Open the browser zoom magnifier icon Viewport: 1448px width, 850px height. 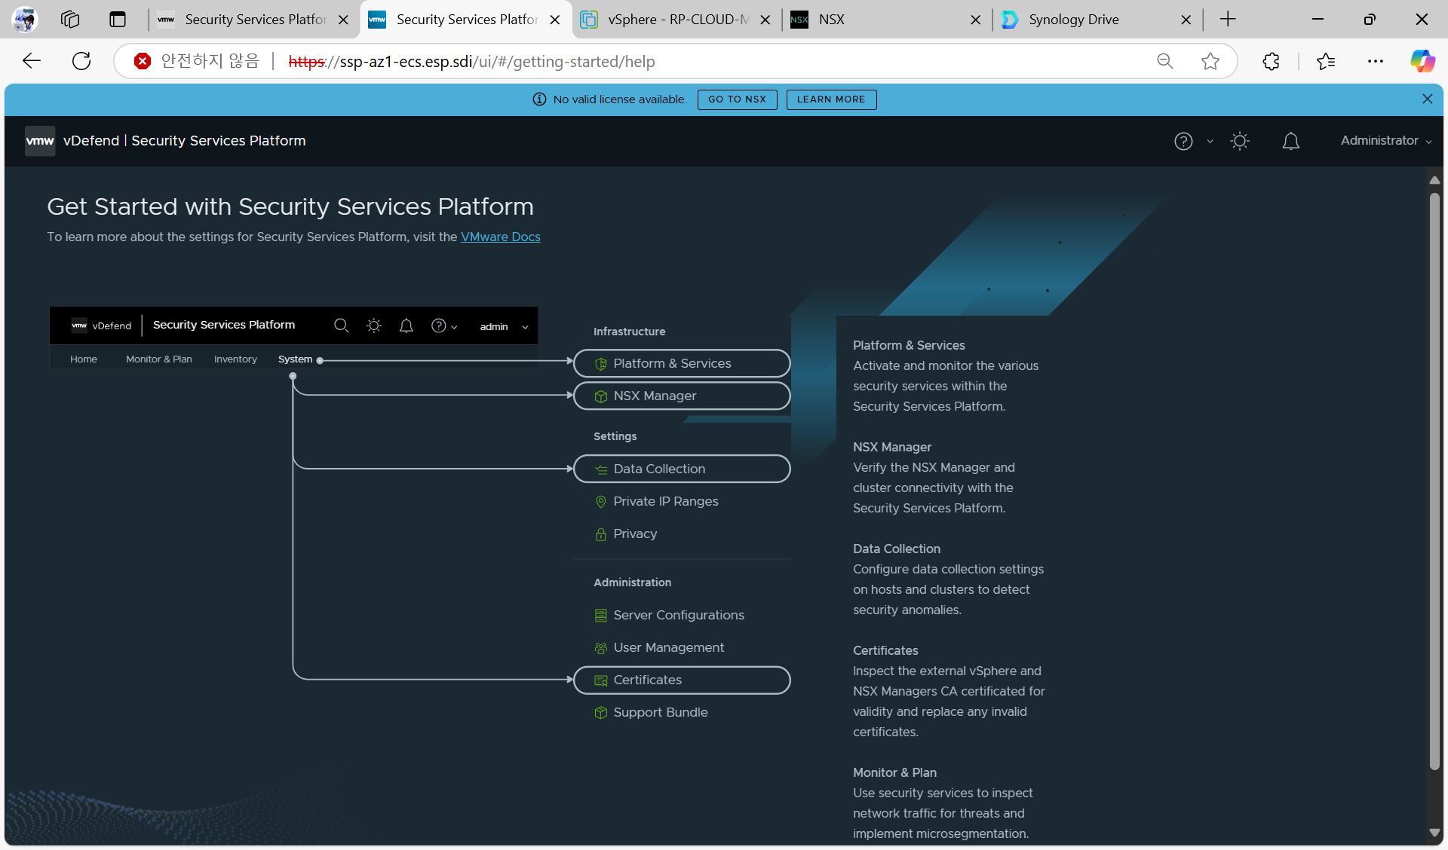[1164, 61]
